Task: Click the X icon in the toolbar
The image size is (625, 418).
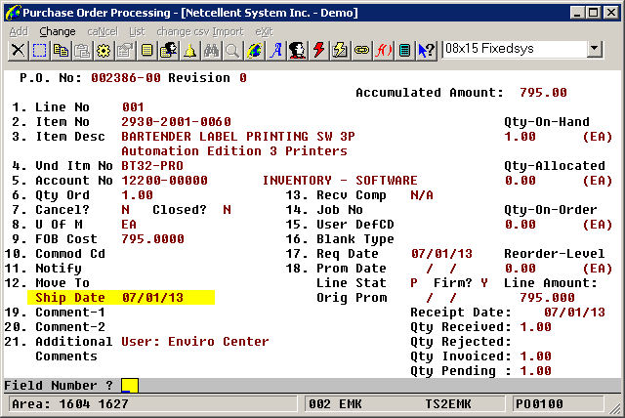Action: tap(18, 51)
